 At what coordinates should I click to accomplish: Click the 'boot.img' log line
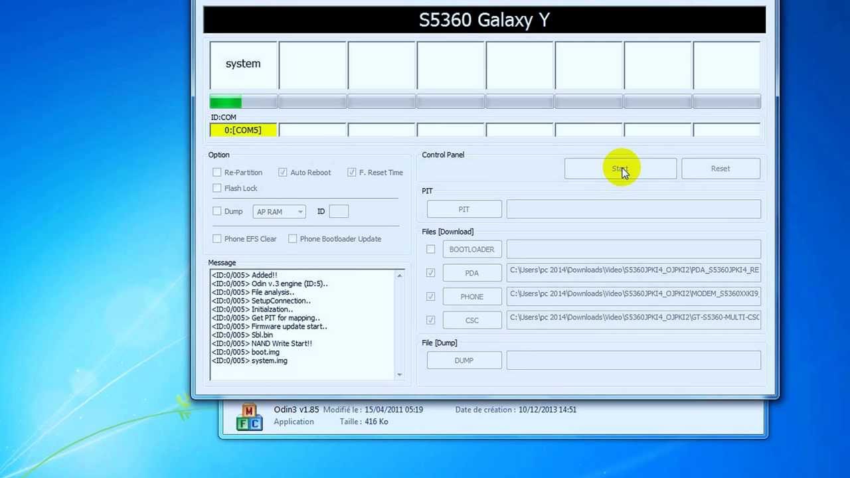point(246,353)
